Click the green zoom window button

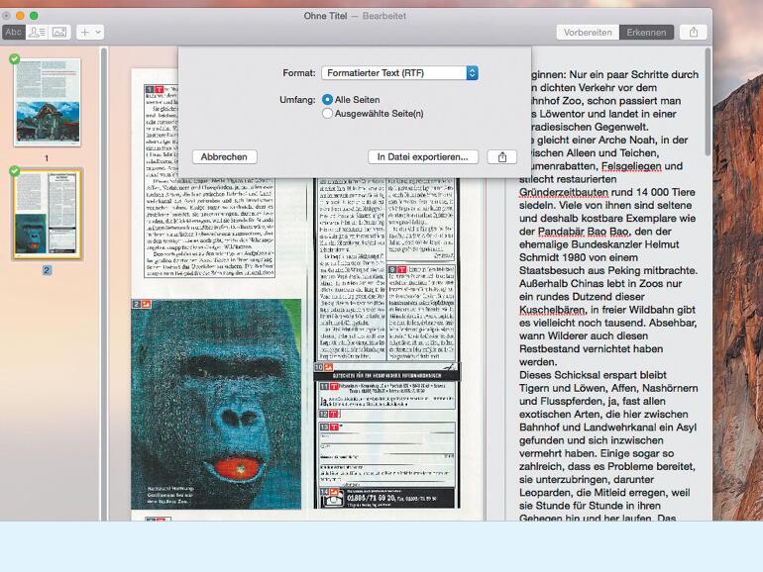[x=34, y=16]
